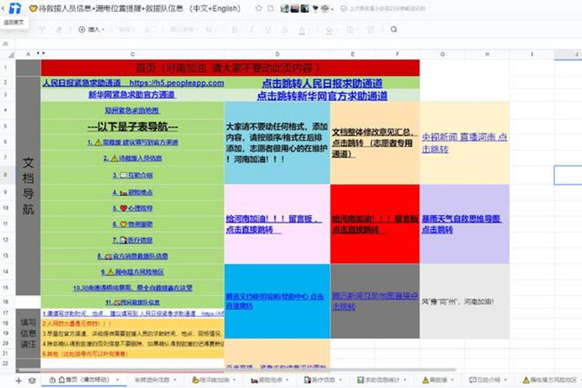Open the 3. 互助介绍 navigation link
Image resolution: width=582 pixels, height=388 pixels.
pos(132,175)
